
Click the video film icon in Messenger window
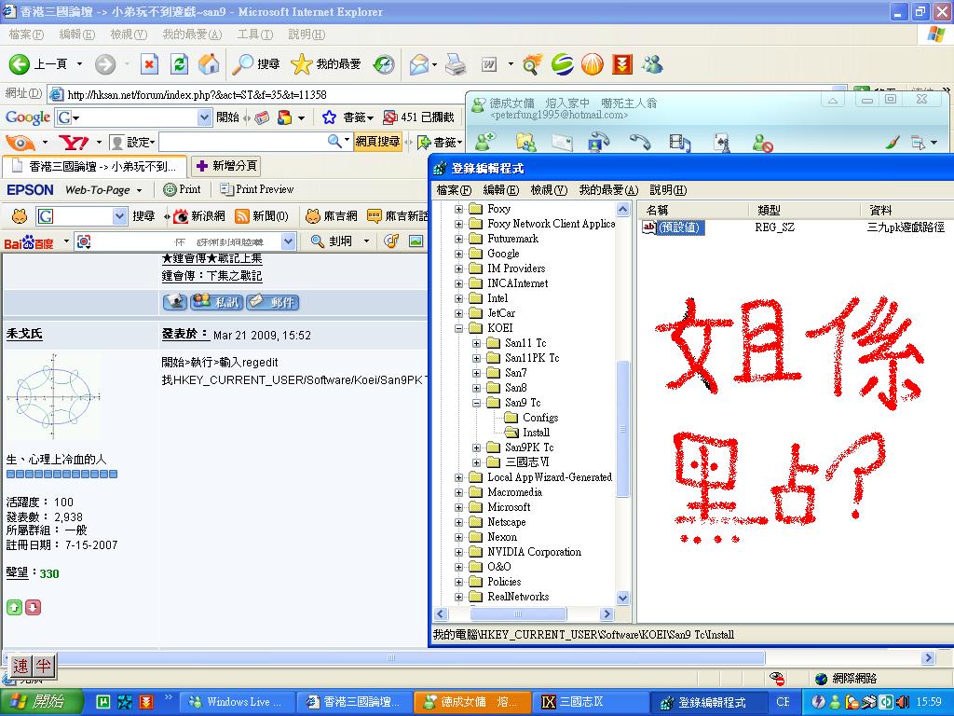[679, 143]
